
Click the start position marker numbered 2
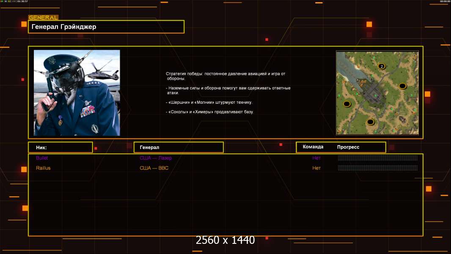(381, 66)
